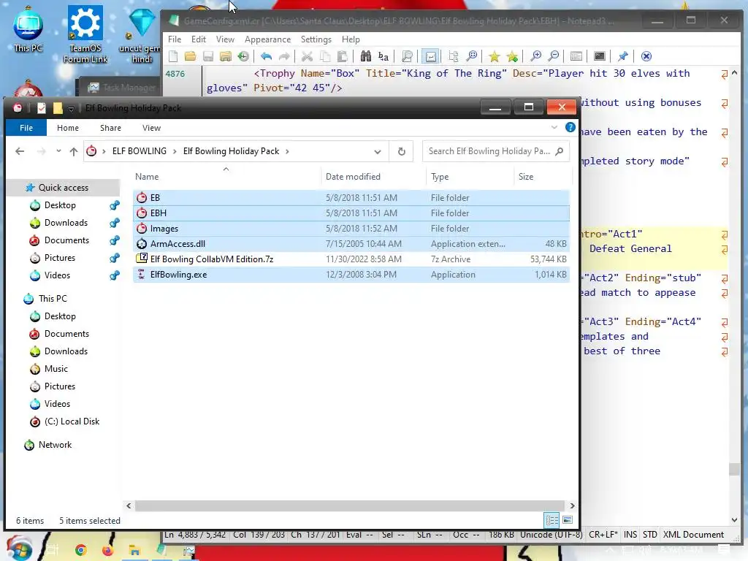Switch to the Home ribbon tab in Explorer

tap(68, 128)
